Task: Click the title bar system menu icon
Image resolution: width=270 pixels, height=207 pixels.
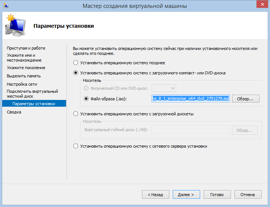Action: pyautogui.click(x=5, y=5)
